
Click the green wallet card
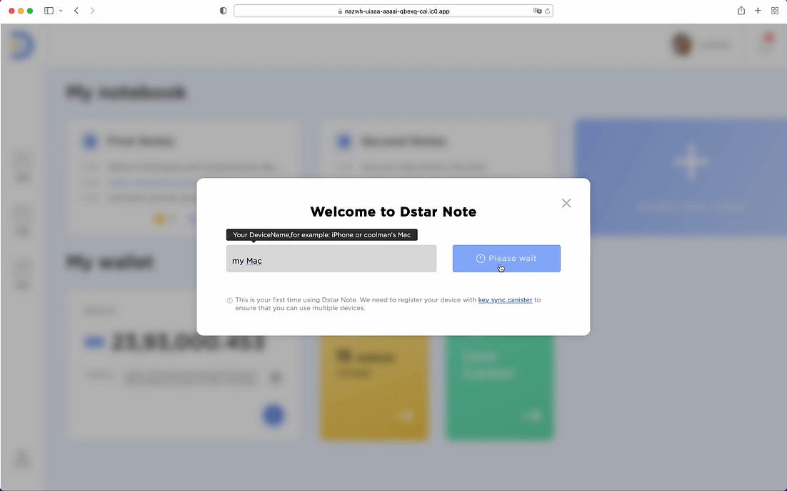point(500,387)
